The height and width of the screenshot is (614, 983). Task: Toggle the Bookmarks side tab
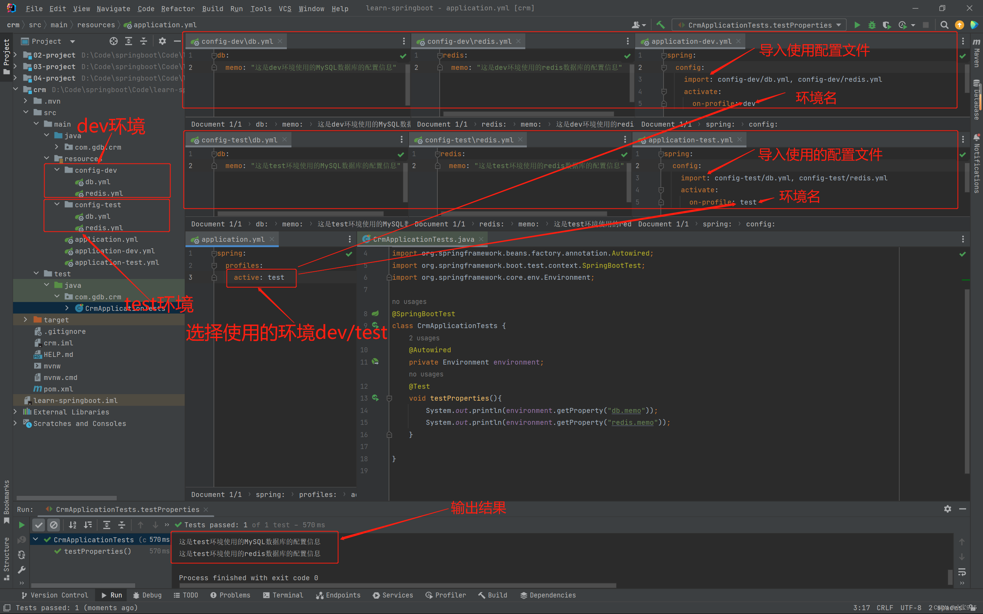tap(6, 502)
